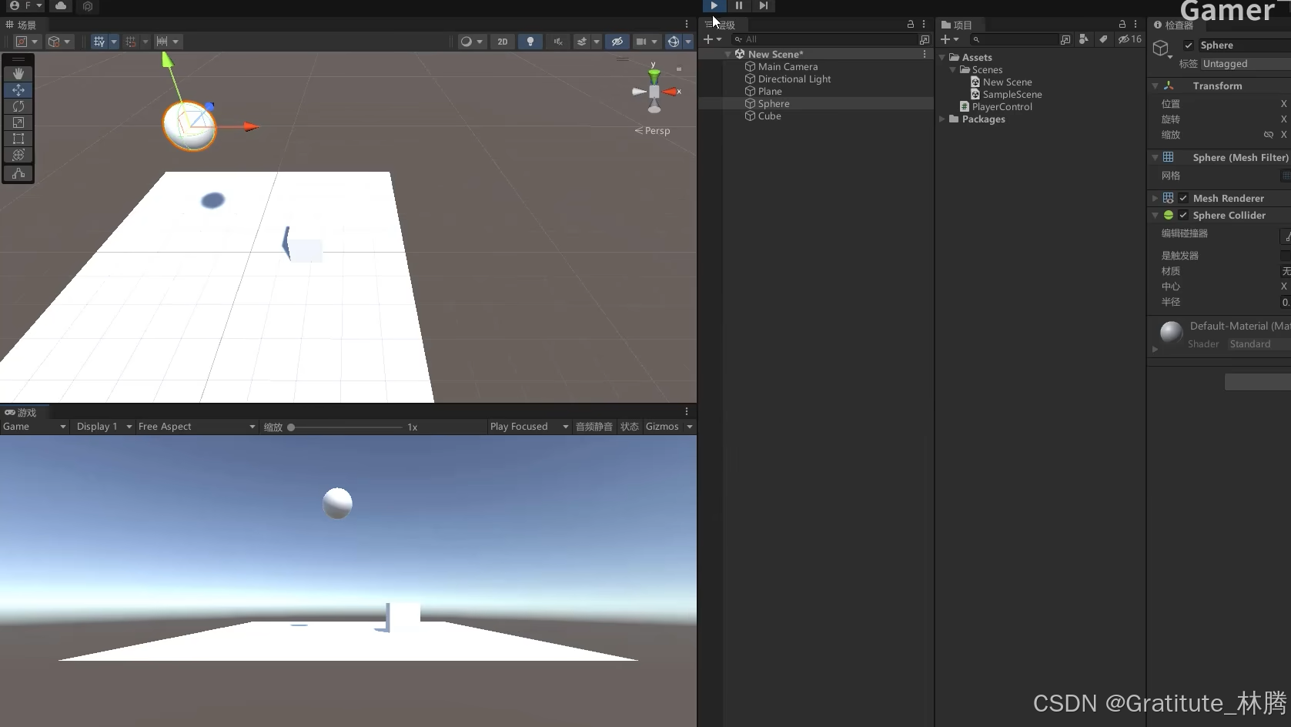Open the Gizmos dropdown in Game view

tap(668, 426)
